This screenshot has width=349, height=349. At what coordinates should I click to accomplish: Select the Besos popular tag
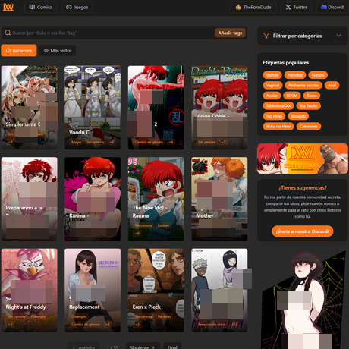[312, 96]
